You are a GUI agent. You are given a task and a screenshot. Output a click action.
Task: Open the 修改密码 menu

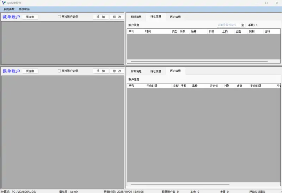point(24,9)
